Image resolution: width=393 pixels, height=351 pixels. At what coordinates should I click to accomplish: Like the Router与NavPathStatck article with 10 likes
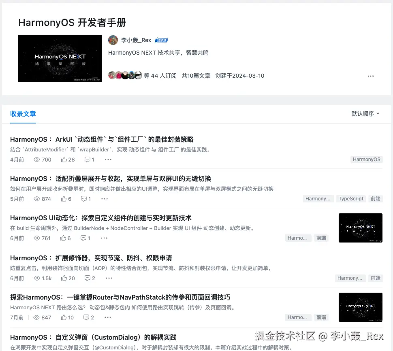(x=67, y=317)
